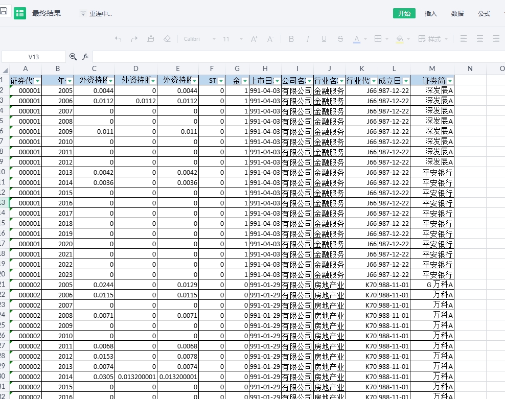Apply the fill color bucket icon
The width and height of the screenshot is (505, 399).
coord(400,39)
